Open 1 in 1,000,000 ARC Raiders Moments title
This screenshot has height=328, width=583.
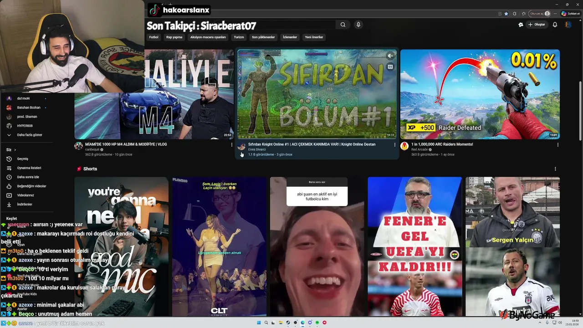coord(442,144)
